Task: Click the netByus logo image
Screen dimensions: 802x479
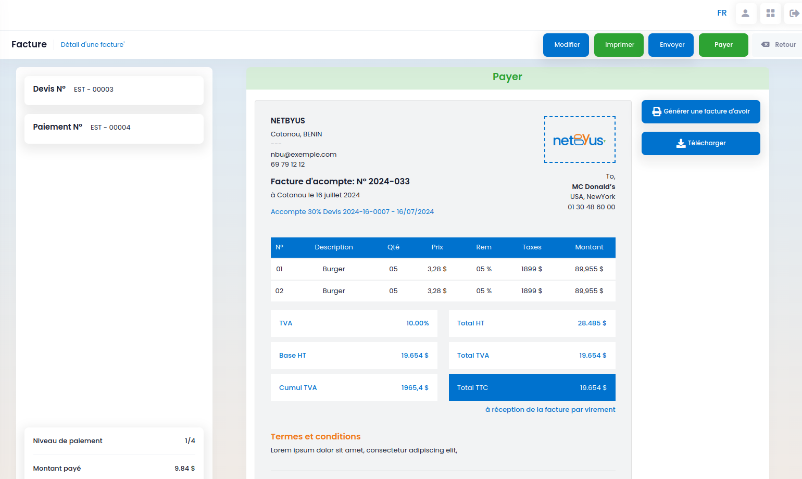Action: click(x=580, y=140)
